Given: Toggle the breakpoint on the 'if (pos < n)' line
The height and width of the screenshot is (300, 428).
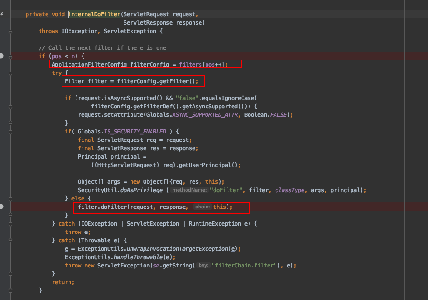Looking at the screenshot, I should 1,56.
